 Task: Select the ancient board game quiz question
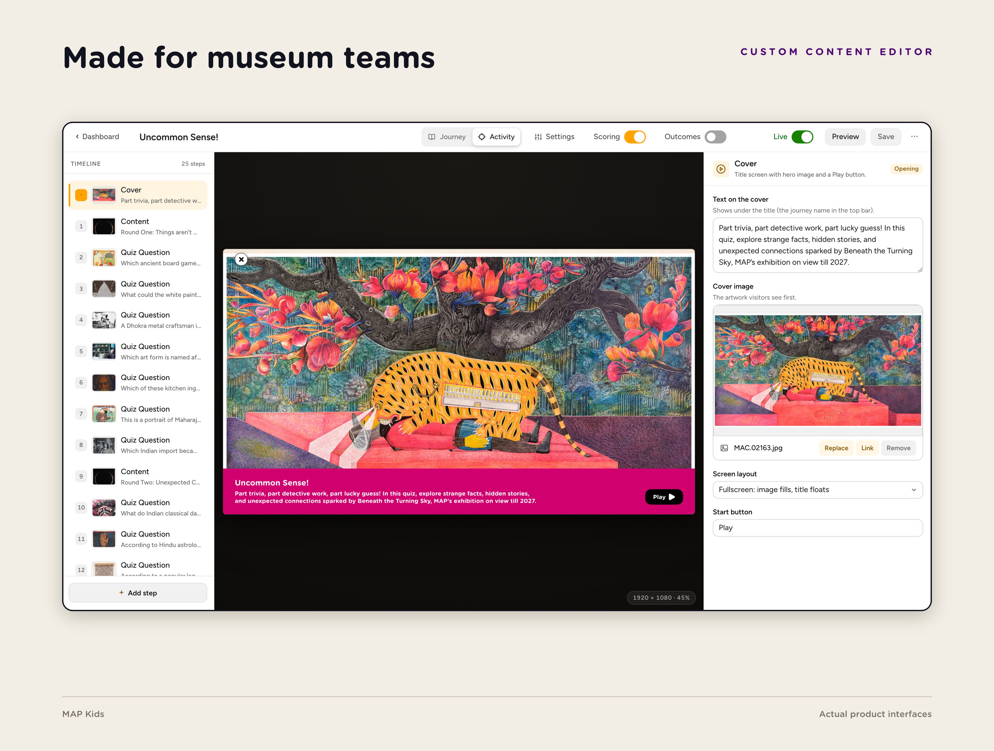click(x=138, y=257)
